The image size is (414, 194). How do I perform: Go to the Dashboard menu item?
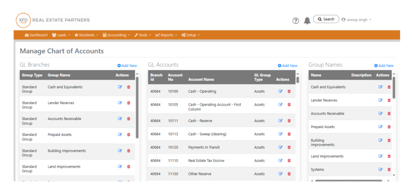[x=36, y=35]
